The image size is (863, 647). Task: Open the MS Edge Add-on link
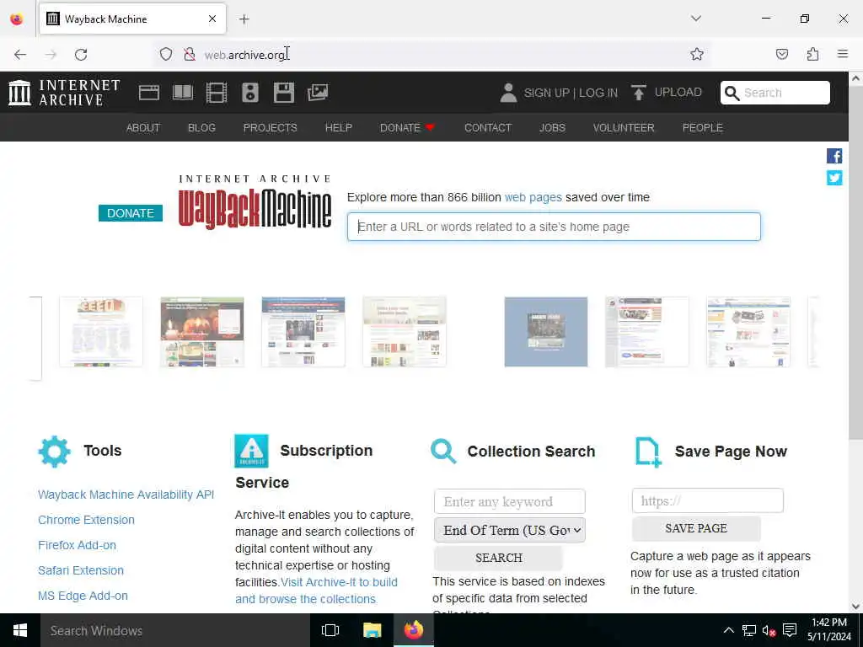coord(83,596)
